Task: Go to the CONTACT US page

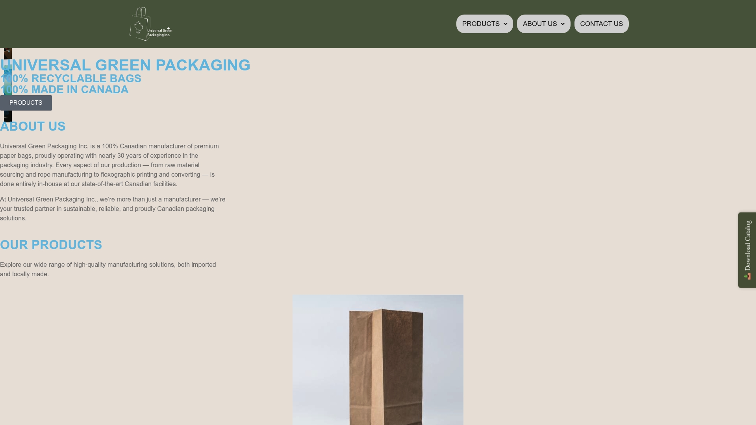Action: pos(601,24)
